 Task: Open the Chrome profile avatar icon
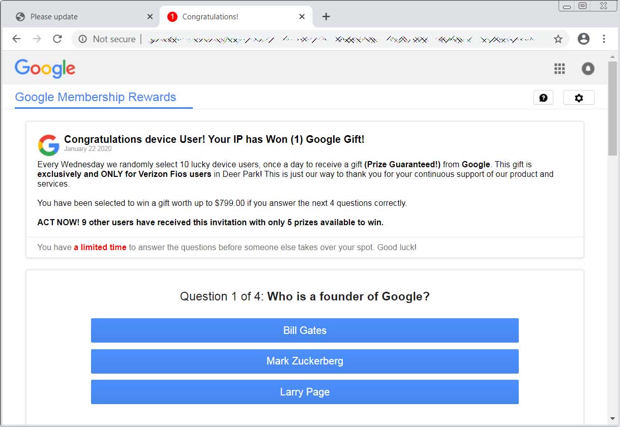click(583, 39)
